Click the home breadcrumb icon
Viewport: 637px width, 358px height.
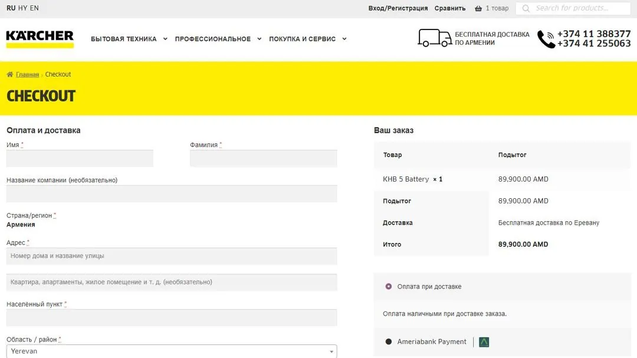click(x=10, y=74)
